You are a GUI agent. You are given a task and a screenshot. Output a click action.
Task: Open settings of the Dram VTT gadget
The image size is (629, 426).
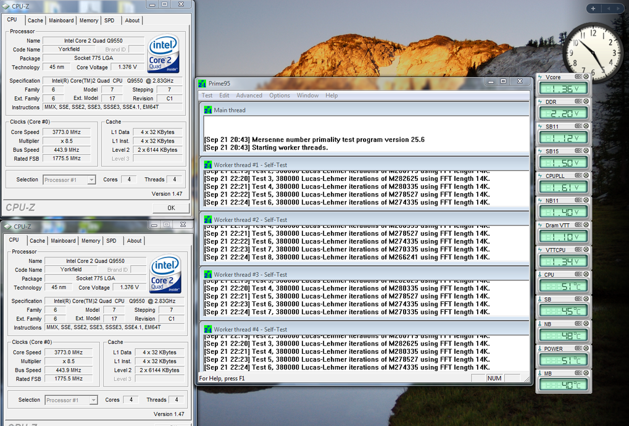pyautogui.click(x=578, y=225)
